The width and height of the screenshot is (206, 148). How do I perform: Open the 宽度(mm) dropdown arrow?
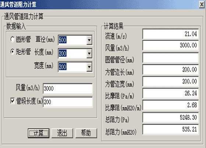pos(89,67)
